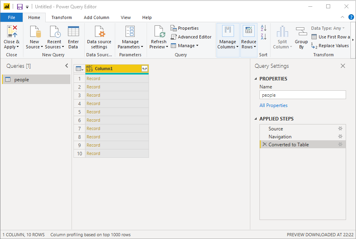Image resolution: width=356 pixels, height=239 pixels.
Task: Sort column descending Z to A
Action: click(263, 36)
